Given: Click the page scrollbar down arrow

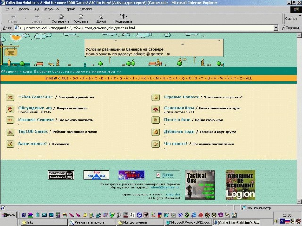Looking at the screenshot, I should click(299, 202).
